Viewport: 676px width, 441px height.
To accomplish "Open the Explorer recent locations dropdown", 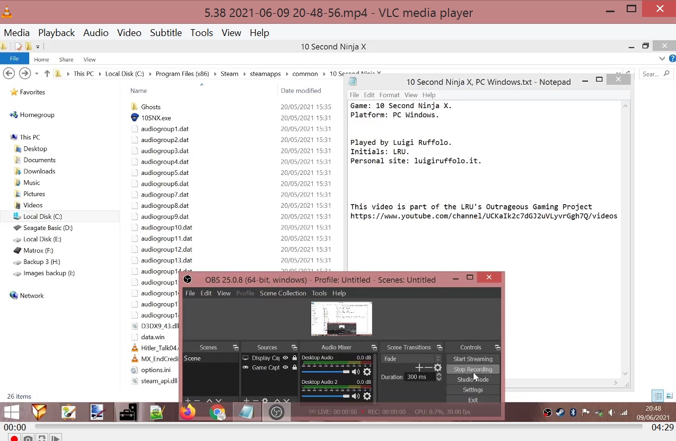I will [x=36, y=74].
